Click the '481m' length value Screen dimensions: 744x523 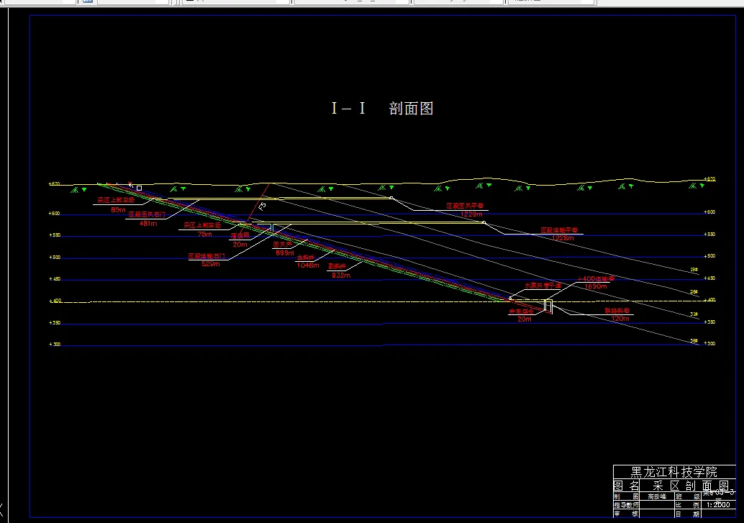[148, 224]
